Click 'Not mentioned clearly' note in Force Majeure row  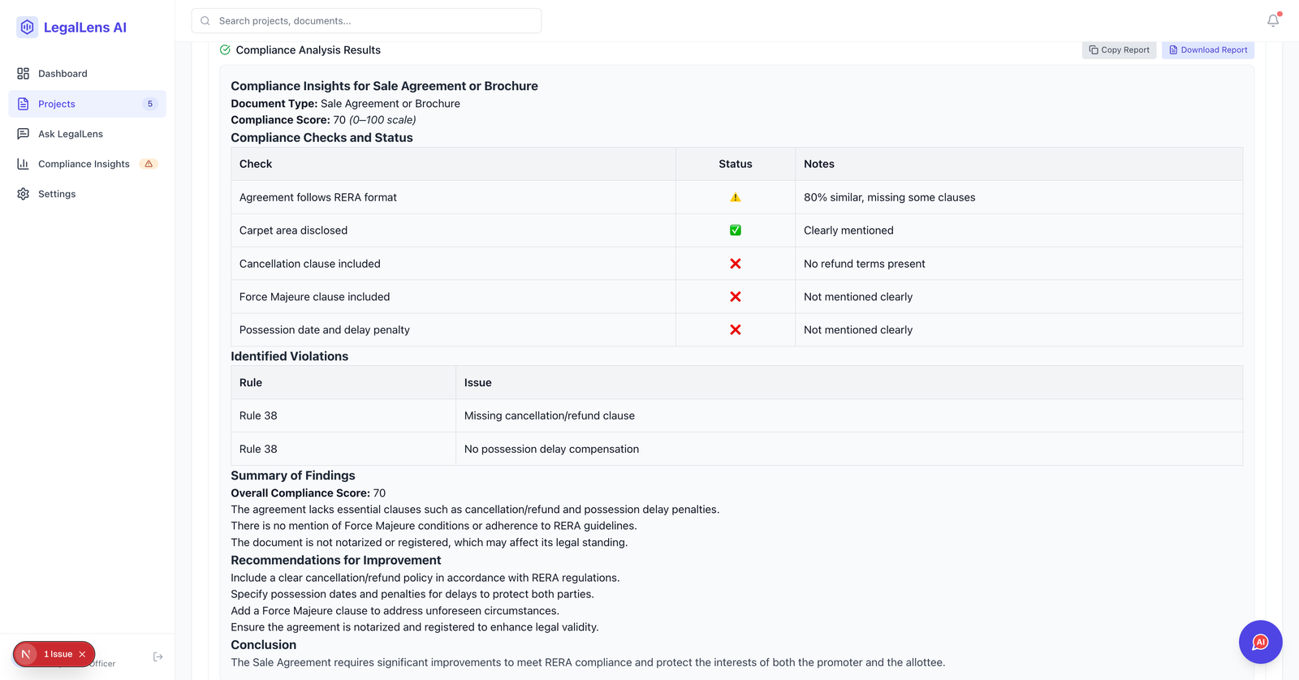point(858,297)
